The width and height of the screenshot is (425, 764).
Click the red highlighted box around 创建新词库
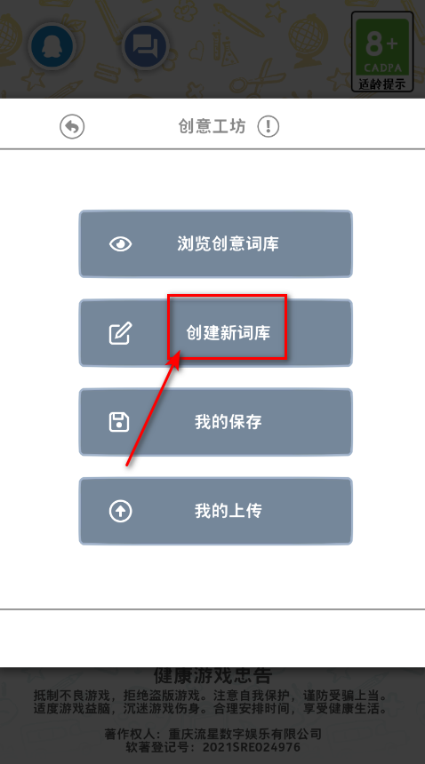click(227, 327)
